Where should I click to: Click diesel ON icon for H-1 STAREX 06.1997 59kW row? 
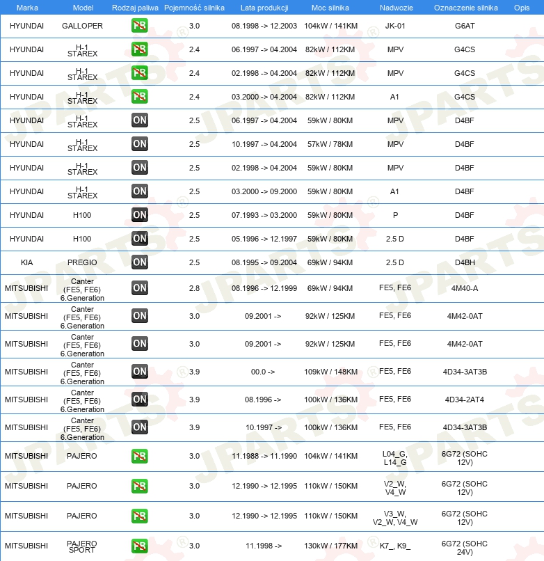[140, 120]
